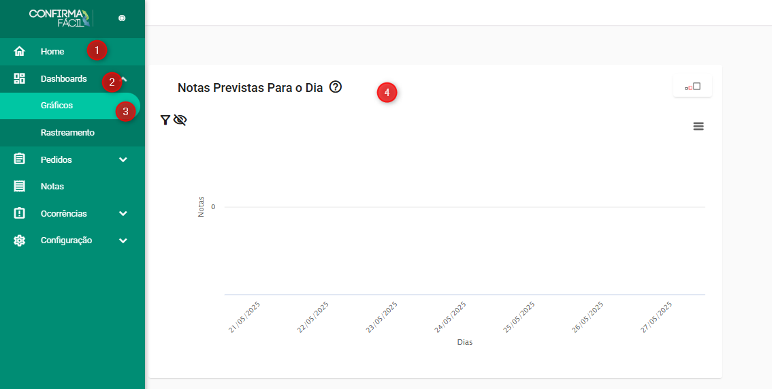Viewport: 772px width, 389px height.
Task: Open the chart filter funnel
Action: pos(165,120)
